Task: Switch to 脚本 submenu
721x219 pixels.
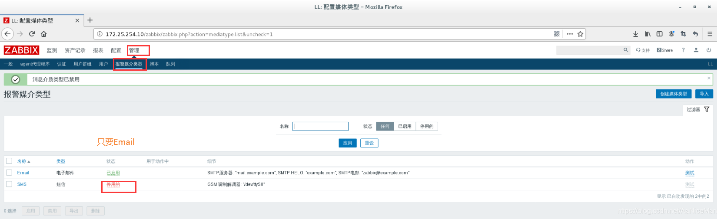Action: point(154,64)
